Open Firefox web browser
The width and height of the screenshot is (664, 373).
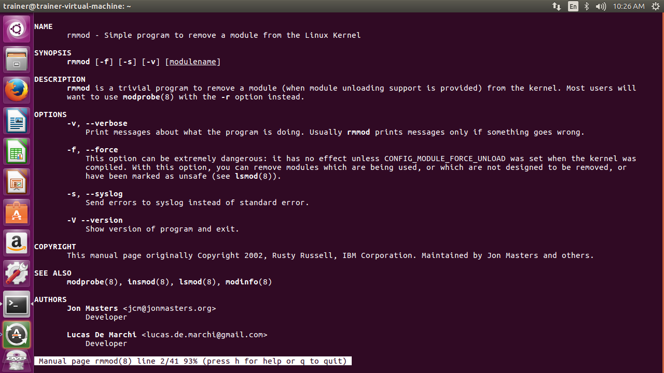17,90
